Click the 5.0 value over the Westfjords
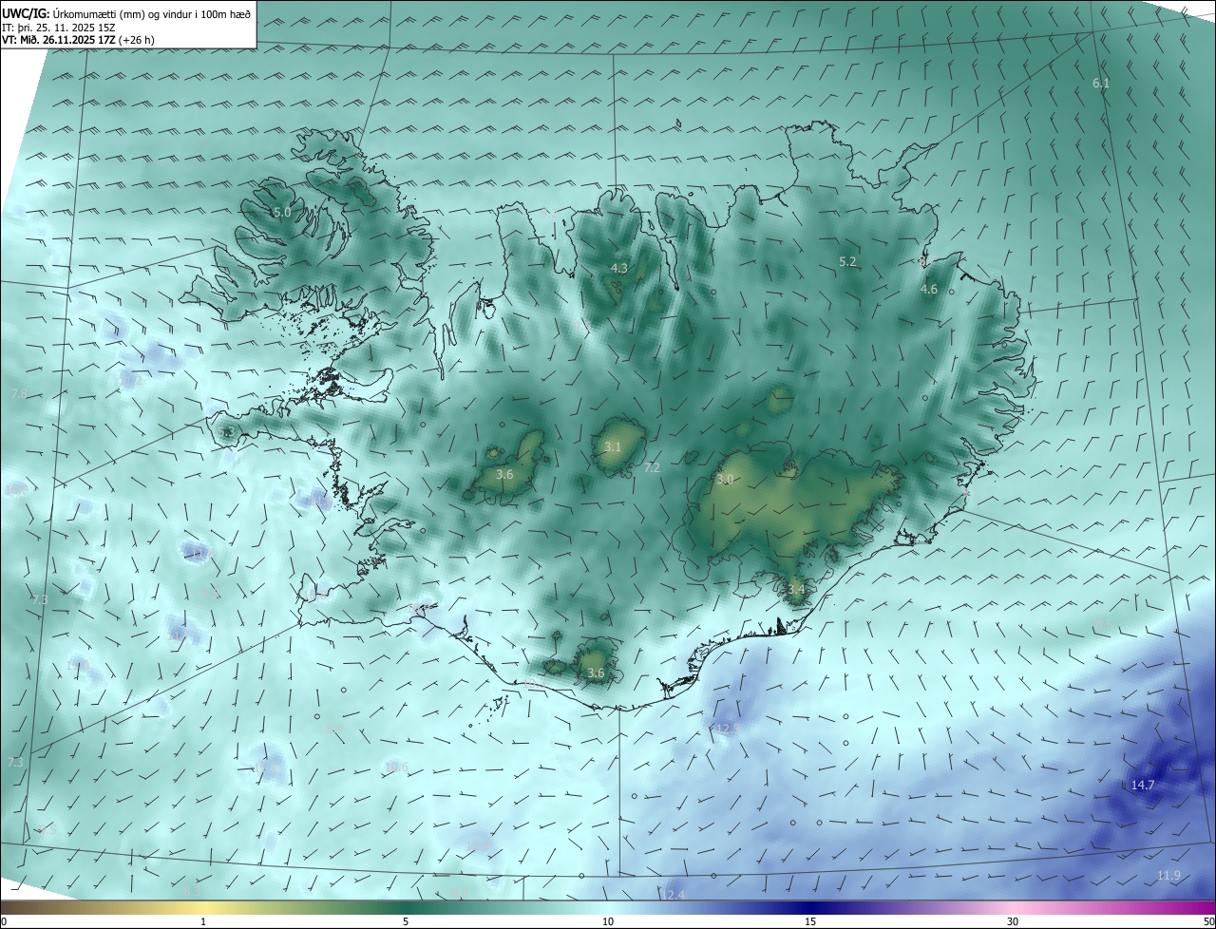 281,213
